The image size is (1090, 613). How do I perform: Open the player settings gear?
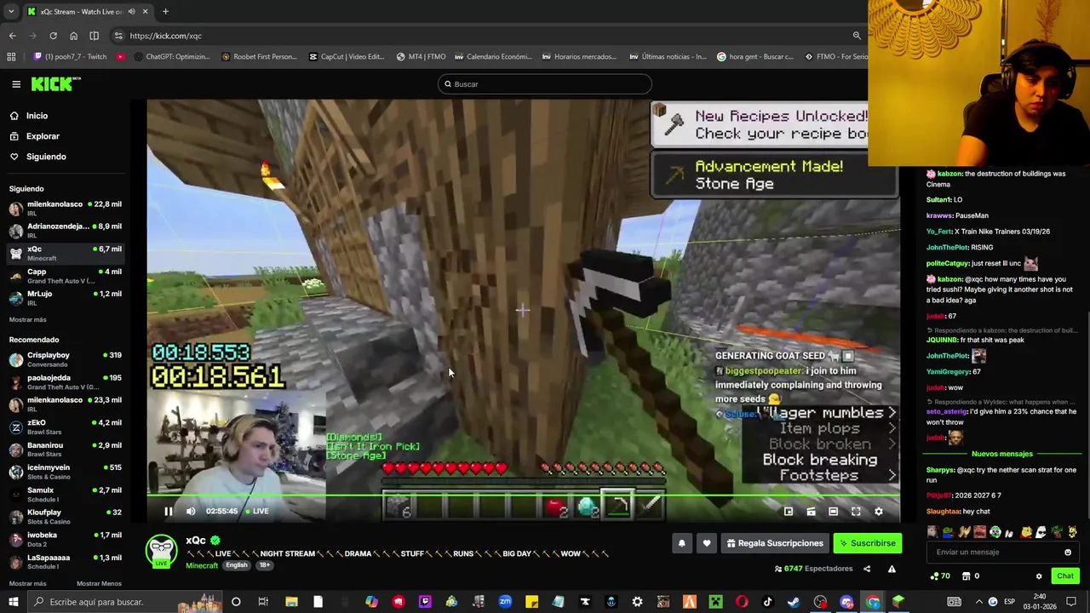(879, 512)
